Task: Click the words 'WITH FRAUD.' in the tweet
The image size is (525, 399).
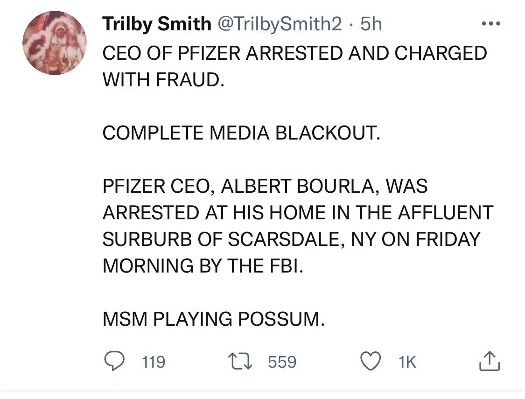Action: pyautogui.click(x=163, y=80)
